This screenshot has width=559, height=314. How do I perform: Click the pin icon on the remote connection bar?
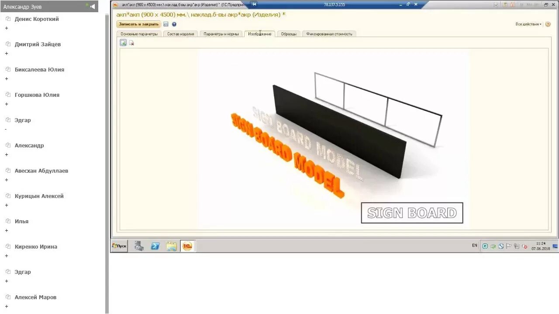pos(254,4)
